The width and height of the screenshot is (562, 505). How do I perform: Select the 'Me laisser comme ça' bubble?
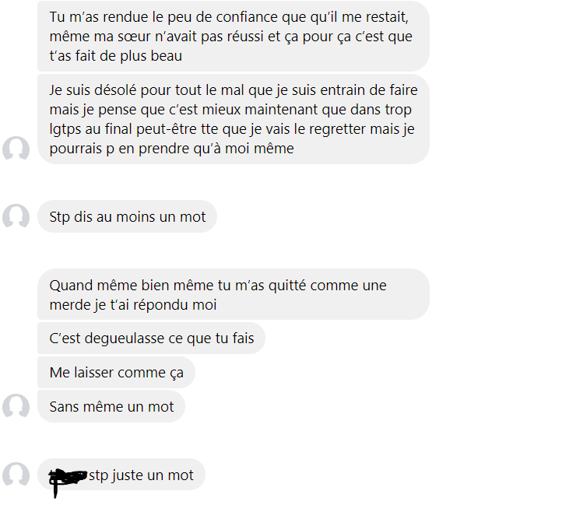point(116,373)
